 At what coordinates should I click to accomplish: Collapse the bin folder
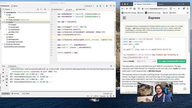coord(5,15)
